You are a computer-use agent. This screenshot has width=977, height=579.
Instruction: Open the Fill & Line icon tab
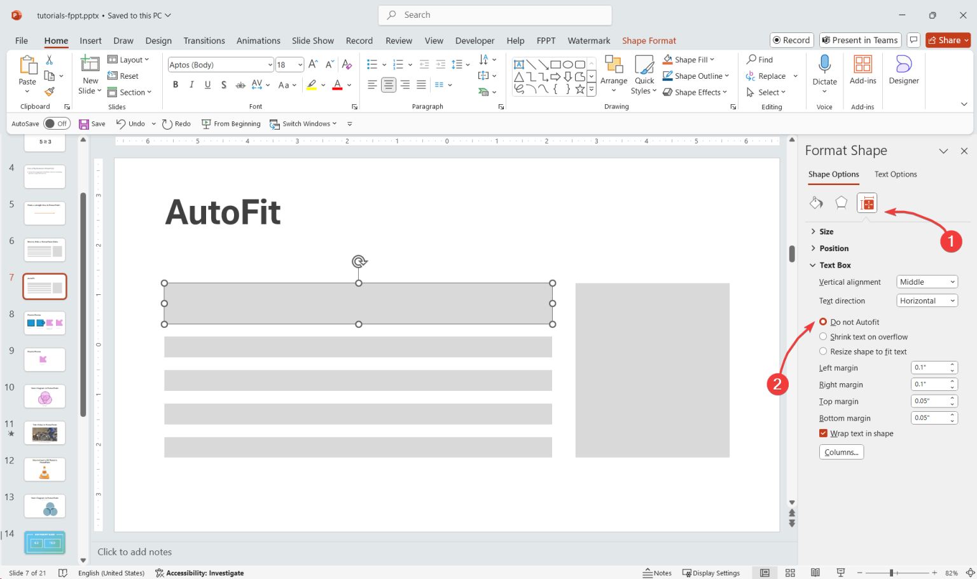coord(816,203)
